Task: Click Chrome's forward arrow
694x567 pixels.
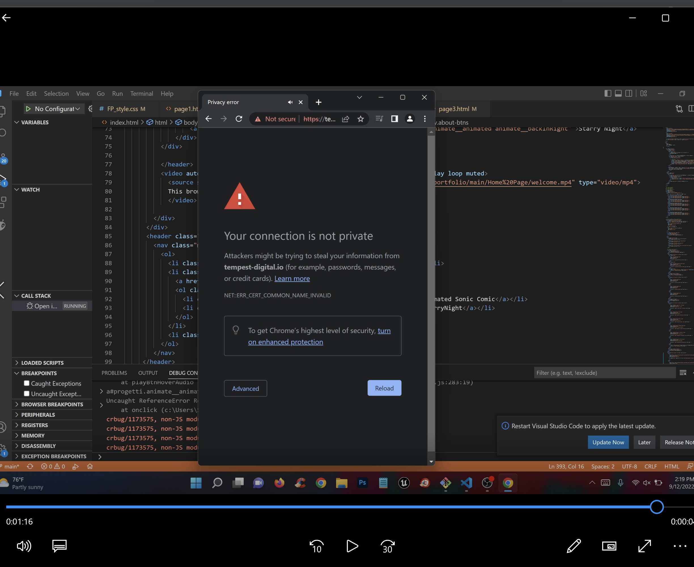Action: 224,119
